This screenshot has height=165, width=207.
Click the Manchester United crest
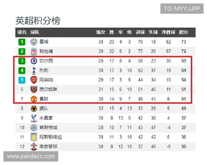(x=34, y=99)
